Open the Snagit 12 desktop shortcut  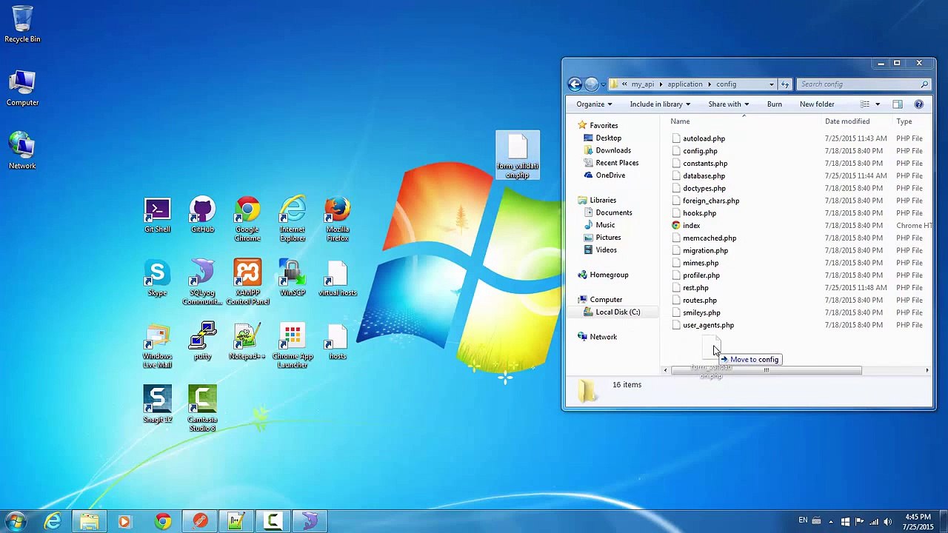pyautogui.click(x=157, y=404)
